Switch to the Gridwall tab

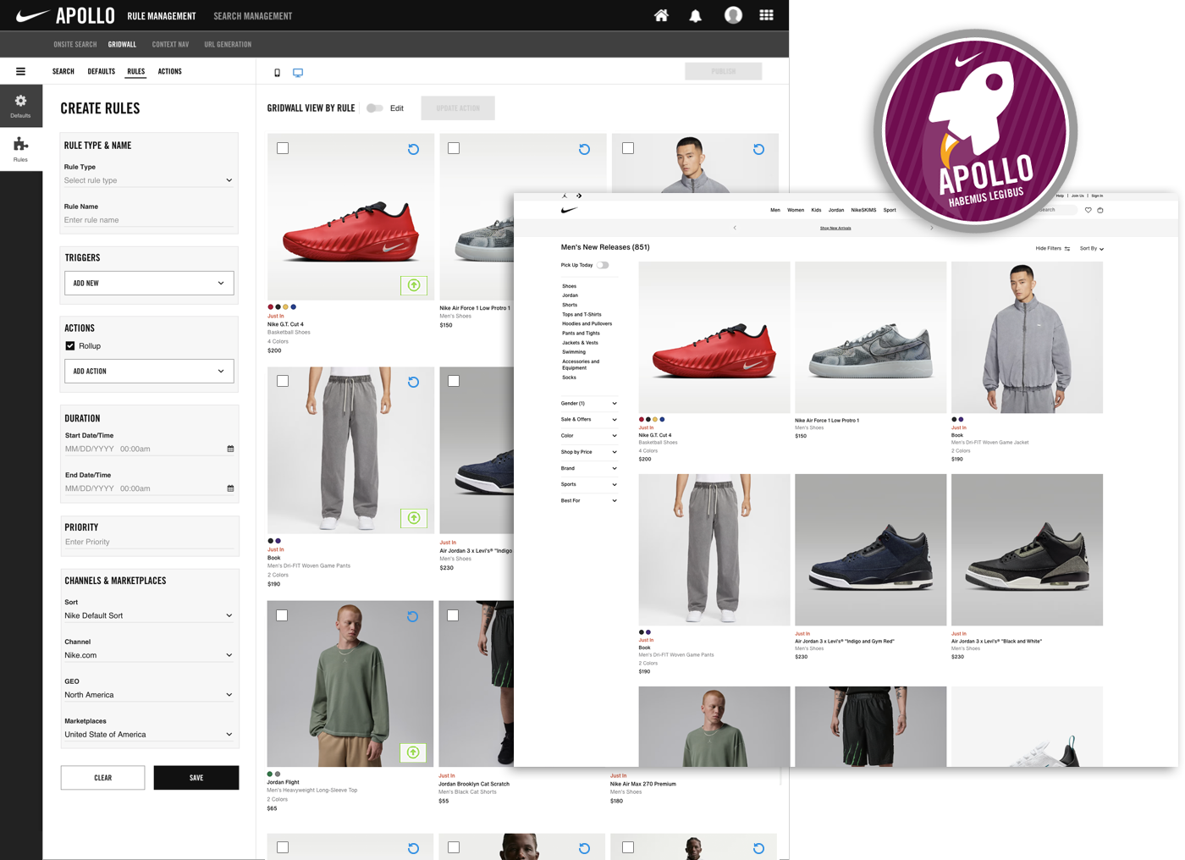(x=122, y=44)
